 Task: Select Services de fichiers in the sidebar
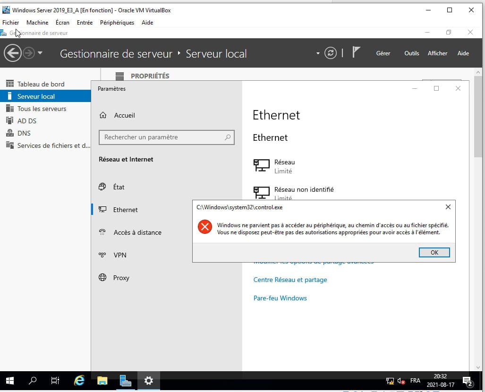tap(45, 145)
